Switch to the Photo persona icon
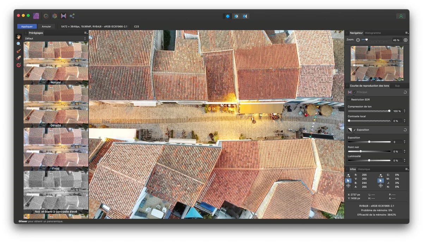Screen dimensions: 423x242 click(36, 16)
